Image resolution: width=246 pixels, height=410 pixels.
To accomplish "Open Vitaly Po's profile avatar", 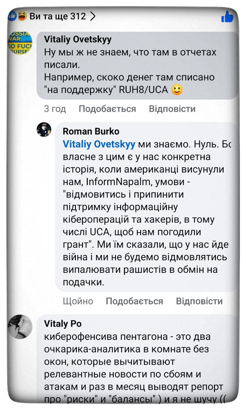I will (x=20, y=327).
